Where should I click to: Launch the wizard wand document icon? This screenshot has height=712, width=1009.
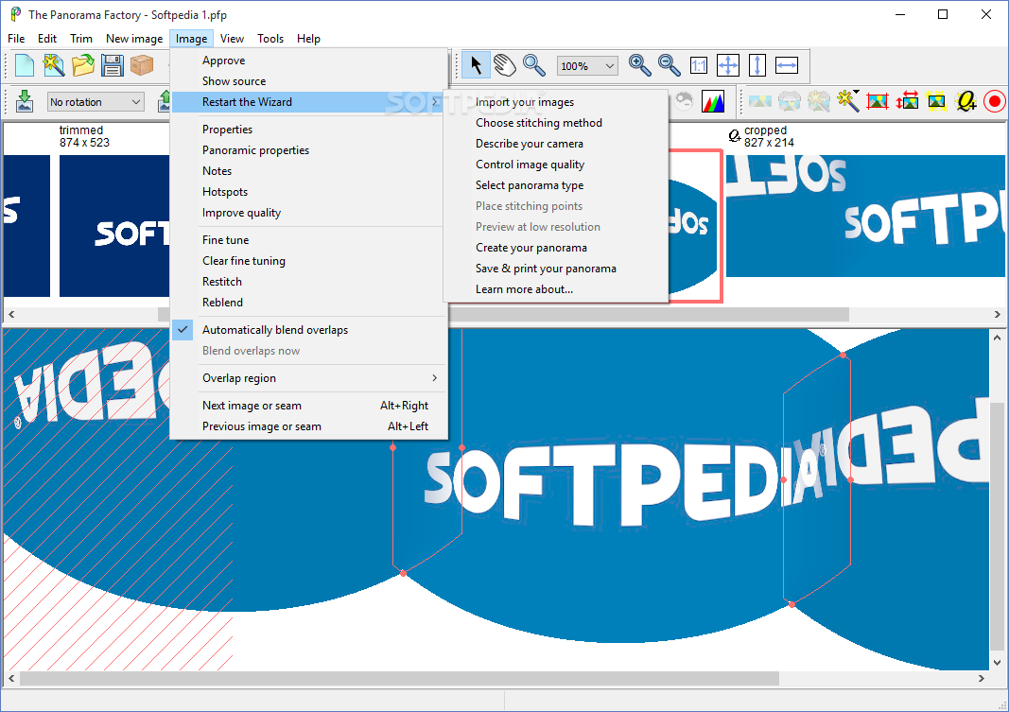pos(53,65)
